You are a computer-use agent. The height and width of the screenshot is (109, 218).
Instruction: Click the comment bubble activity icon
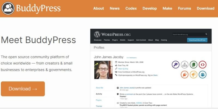pos(118,94)
